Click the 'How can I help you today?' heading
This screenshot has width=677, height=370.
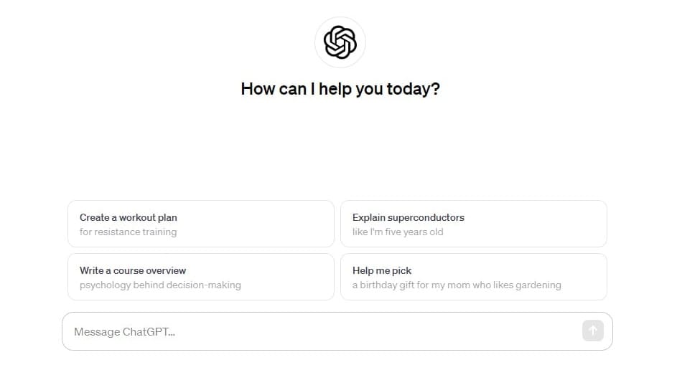tap(340, 89)
